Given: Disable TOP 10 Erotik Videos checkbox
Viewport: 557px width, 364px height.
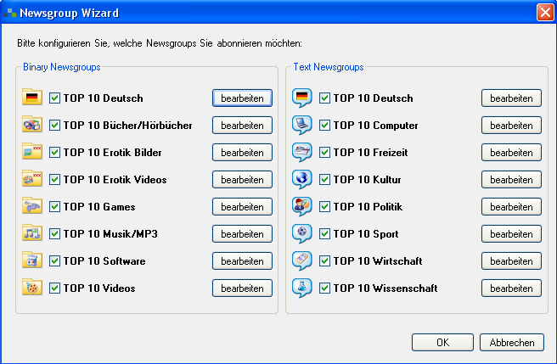Looking at the screenshot, I should click(x=54, y=179).
